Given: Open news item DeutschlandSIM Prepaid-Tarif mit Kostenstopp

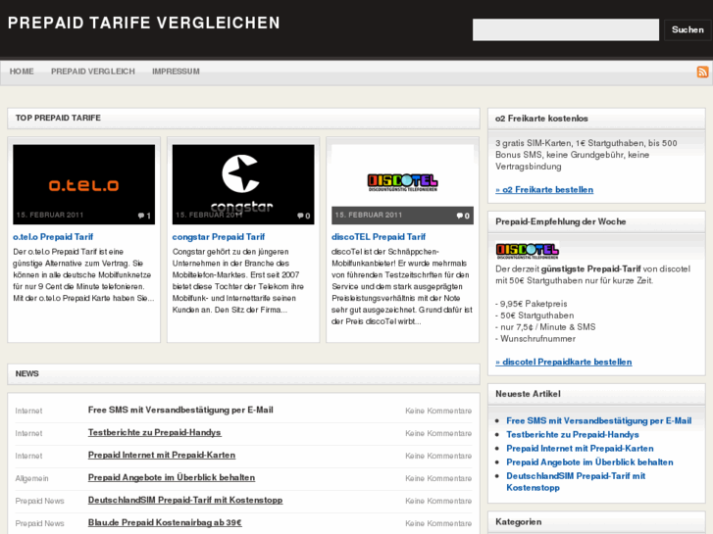Looking at the screenshot, I should tap(185, 500).
